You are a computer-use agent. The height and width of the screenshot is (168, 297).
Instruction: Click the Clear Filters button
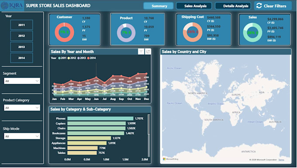273,6
